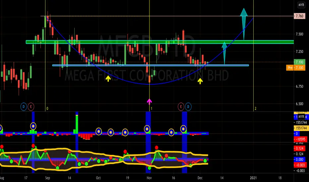
Task: Click the 7.500 price scale value
Action: [x=299, y=34]
